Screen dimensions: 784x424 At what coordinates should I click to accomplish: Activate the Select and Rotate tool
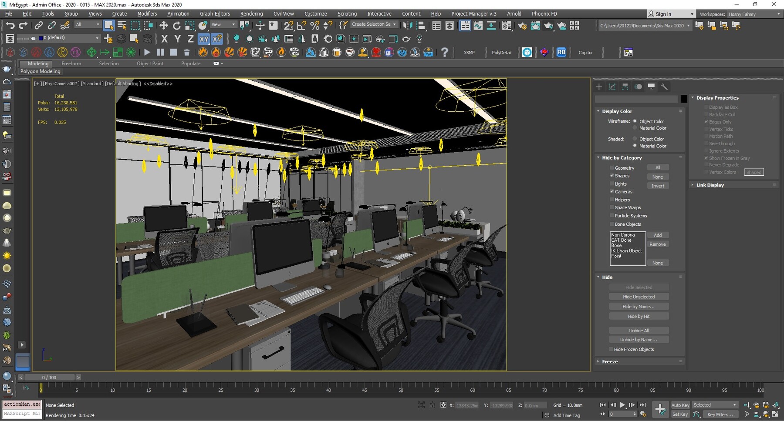click(x=177, y=25)
